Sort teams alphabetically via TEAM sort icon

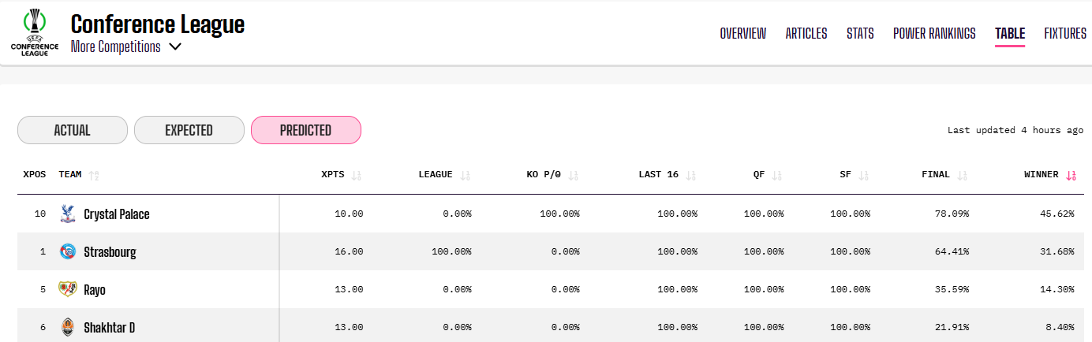click(x=94, y=175)
